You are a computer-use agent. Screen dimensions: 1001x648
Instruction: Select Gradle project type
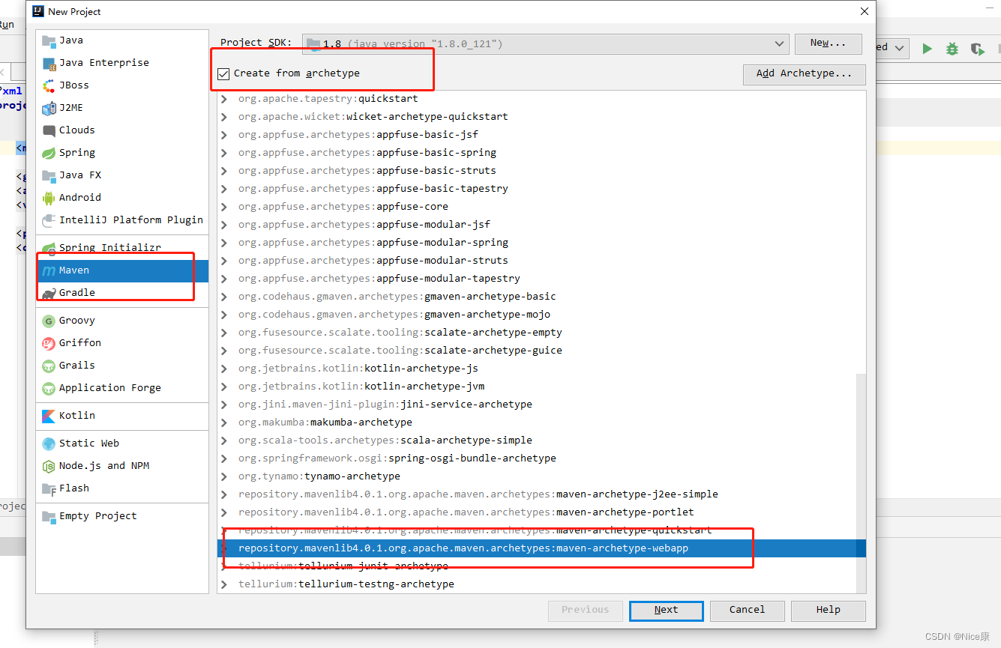point(122,293)
